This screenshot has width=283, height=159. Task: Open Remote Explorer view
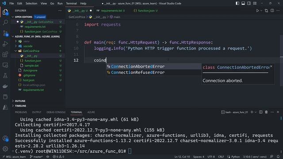tap(5, 65)
